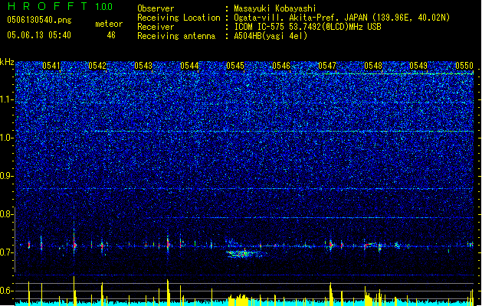The height and width of the screenshot is (306, 482).
Task: Click the 'meteor' label
Action: (x=109, y=24)
